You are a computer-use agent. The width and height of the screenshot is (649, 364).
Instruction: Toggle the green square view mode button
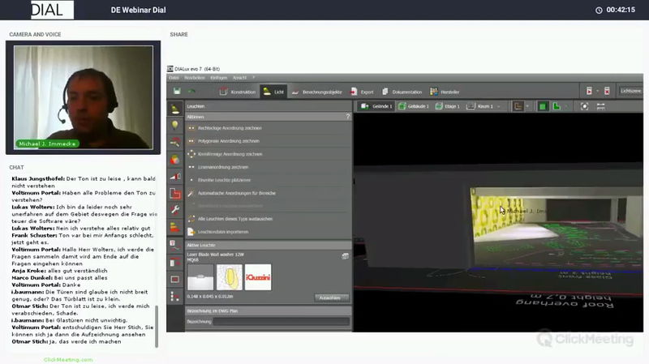point(544,106)
